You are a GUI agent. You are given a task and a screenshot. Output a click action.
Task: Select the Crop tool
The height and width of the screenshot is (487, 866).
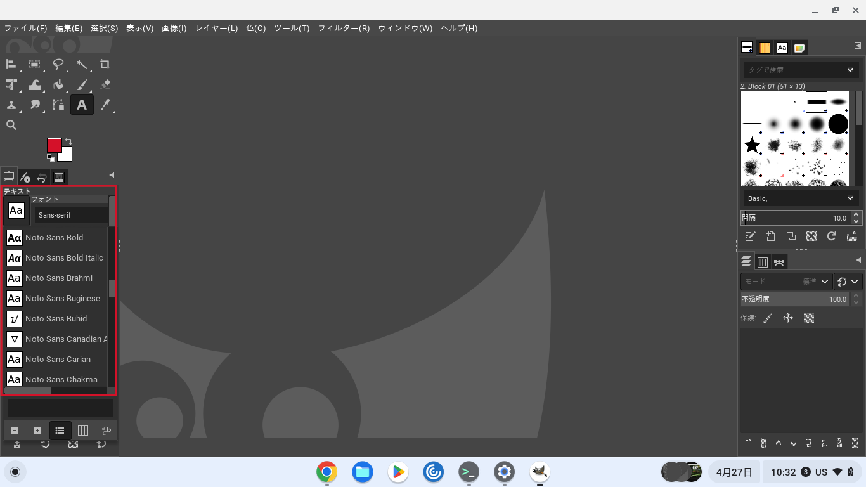105,64
